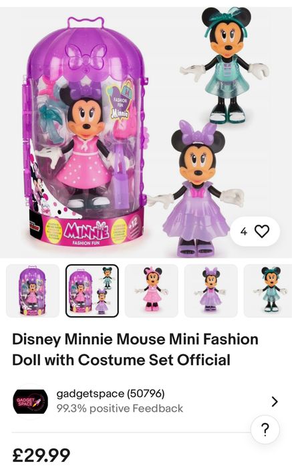Open gadgetspace (50796) seller profile
The image size is (292, 468).
click(x=110, y=394)
